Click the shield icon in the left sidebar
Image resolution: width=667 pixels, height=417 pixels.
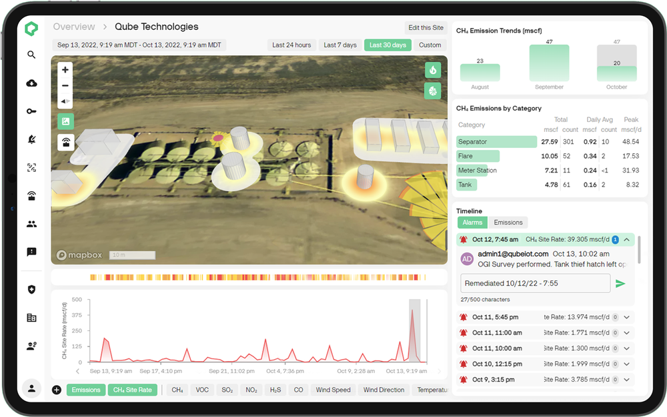(x=31, y=289)
